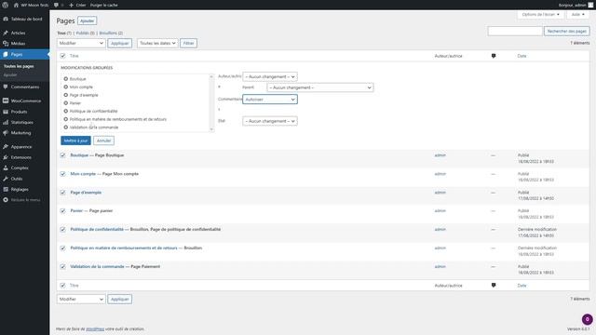Click the Réduire le menu collapse icon
The height and width of the screenshot is (335, 596).
[6, 200]
